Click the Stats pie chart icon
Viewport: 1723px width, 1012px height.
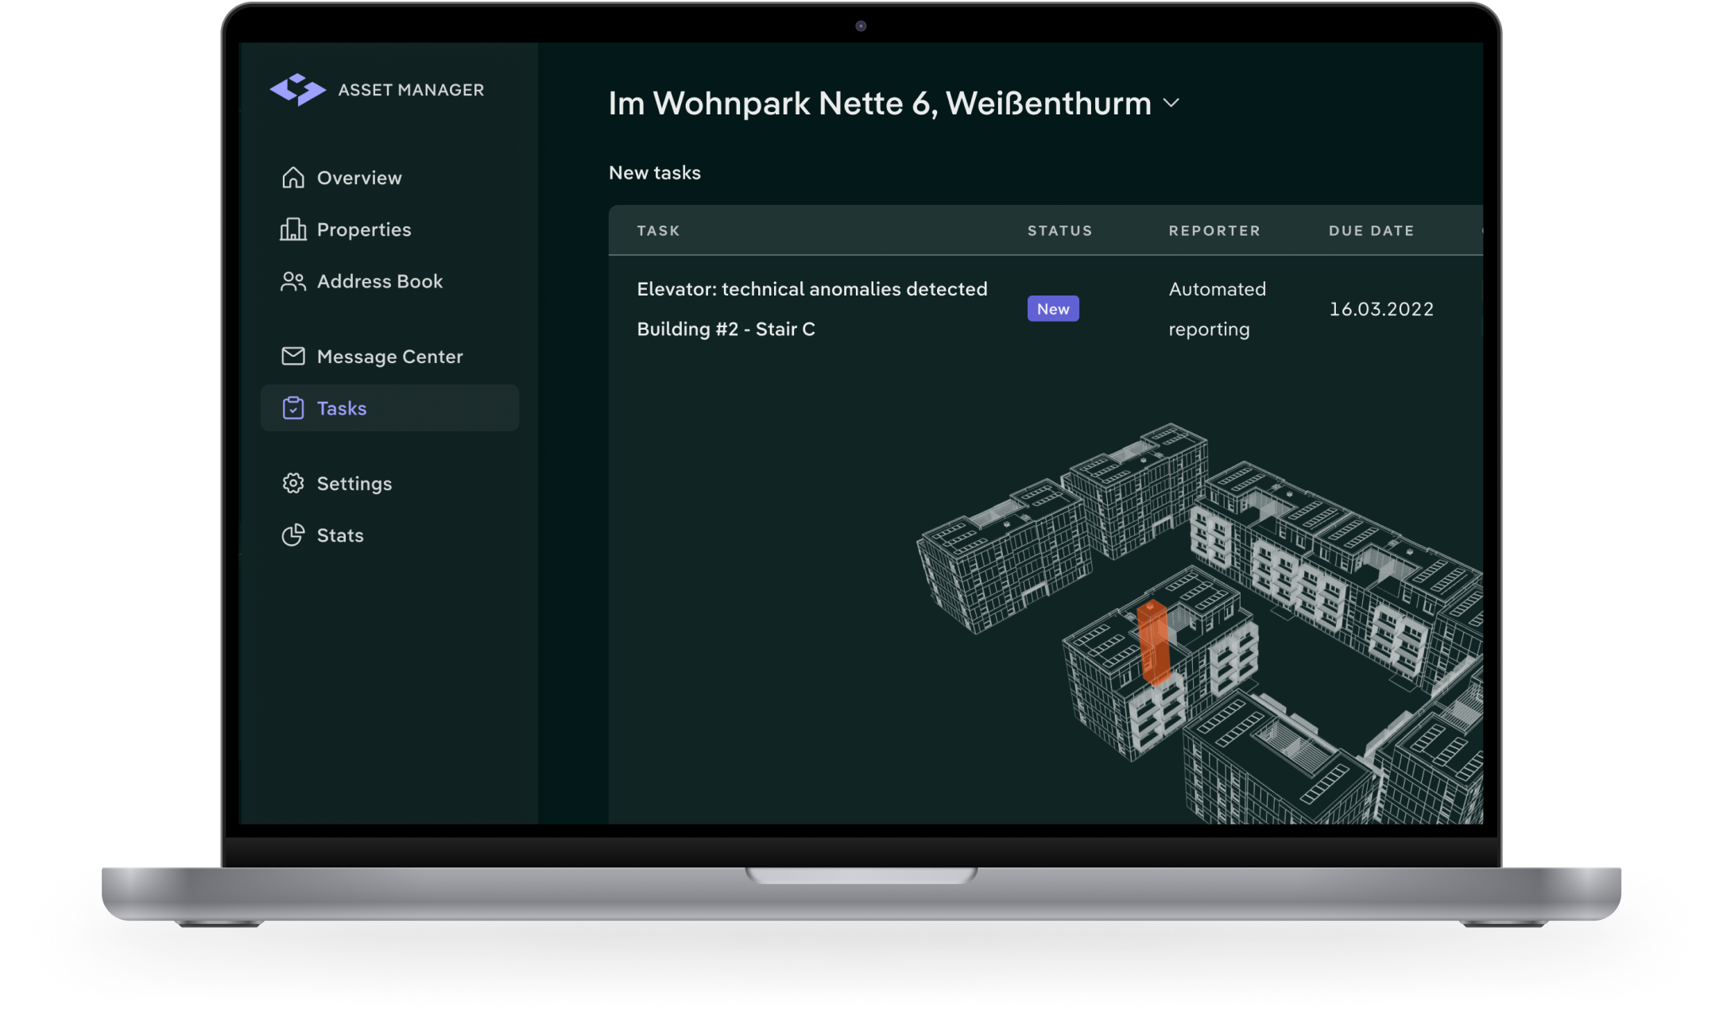tap(293, 535)
